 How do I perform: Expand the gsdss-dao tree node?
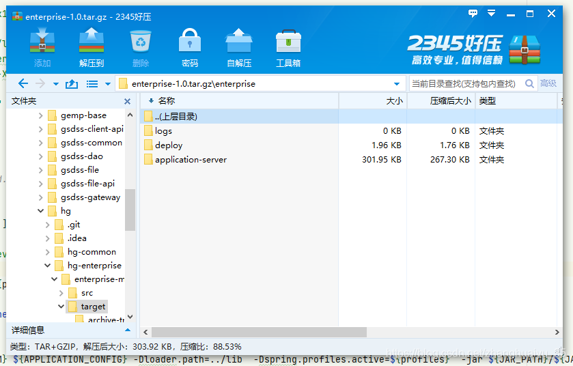coord(40,156)
